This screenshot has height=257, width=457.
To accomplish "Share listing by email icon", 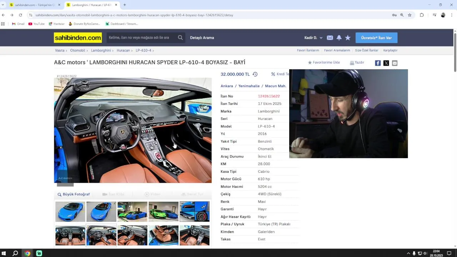I will click(395, 63).
